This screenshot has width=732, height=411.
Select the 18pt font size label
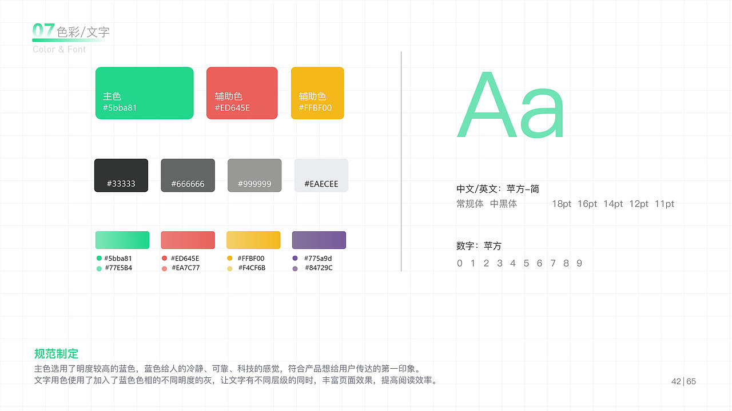[561, 204]
